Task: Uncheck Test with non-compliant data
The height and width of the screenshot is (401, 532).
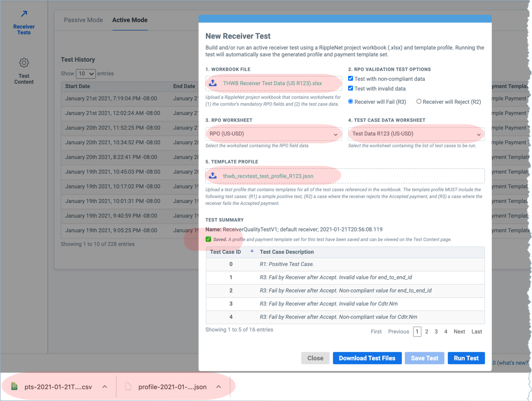Action: click(x=350, y=78)
